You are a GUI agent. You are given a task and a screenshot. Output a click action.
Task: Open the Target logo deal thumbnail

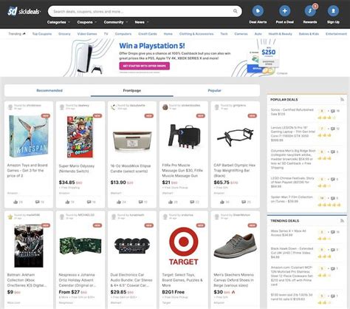tap(184, 246)
